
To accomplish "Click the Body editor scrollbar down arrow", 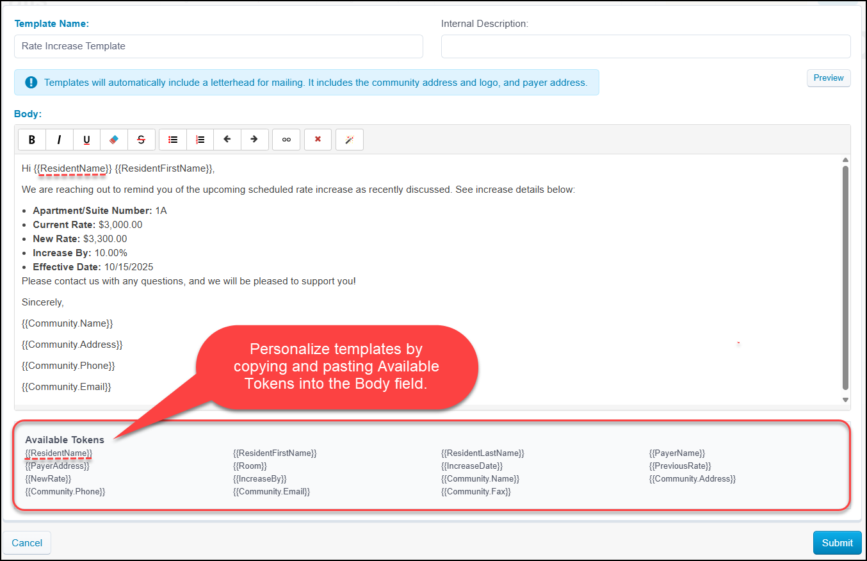I will tap(846, 400).
